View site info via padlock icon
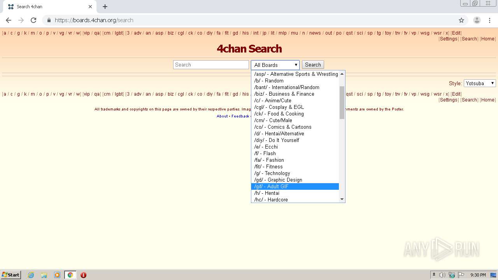This screenshot has height=280, width=498. pyautogui.click(x=49, y=20)
